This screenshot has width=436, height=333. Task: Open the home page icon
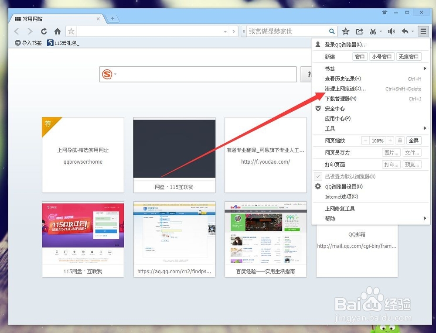(x=57, y=31)
